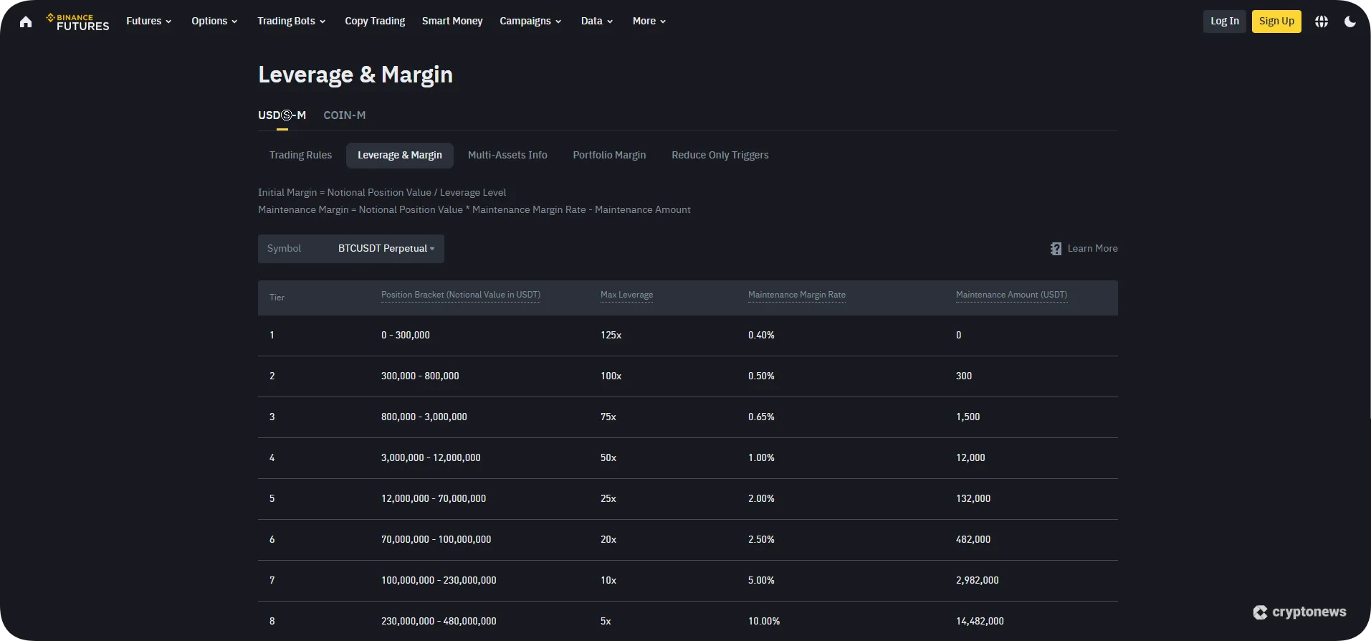Click the Tier column header
This screenshot has height=641, width=1371.
point(277,298)
